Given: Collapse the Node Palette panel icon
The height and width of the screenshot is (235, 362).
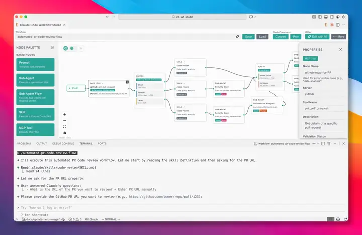Looking at the screenshot, I should pos(52,47).
